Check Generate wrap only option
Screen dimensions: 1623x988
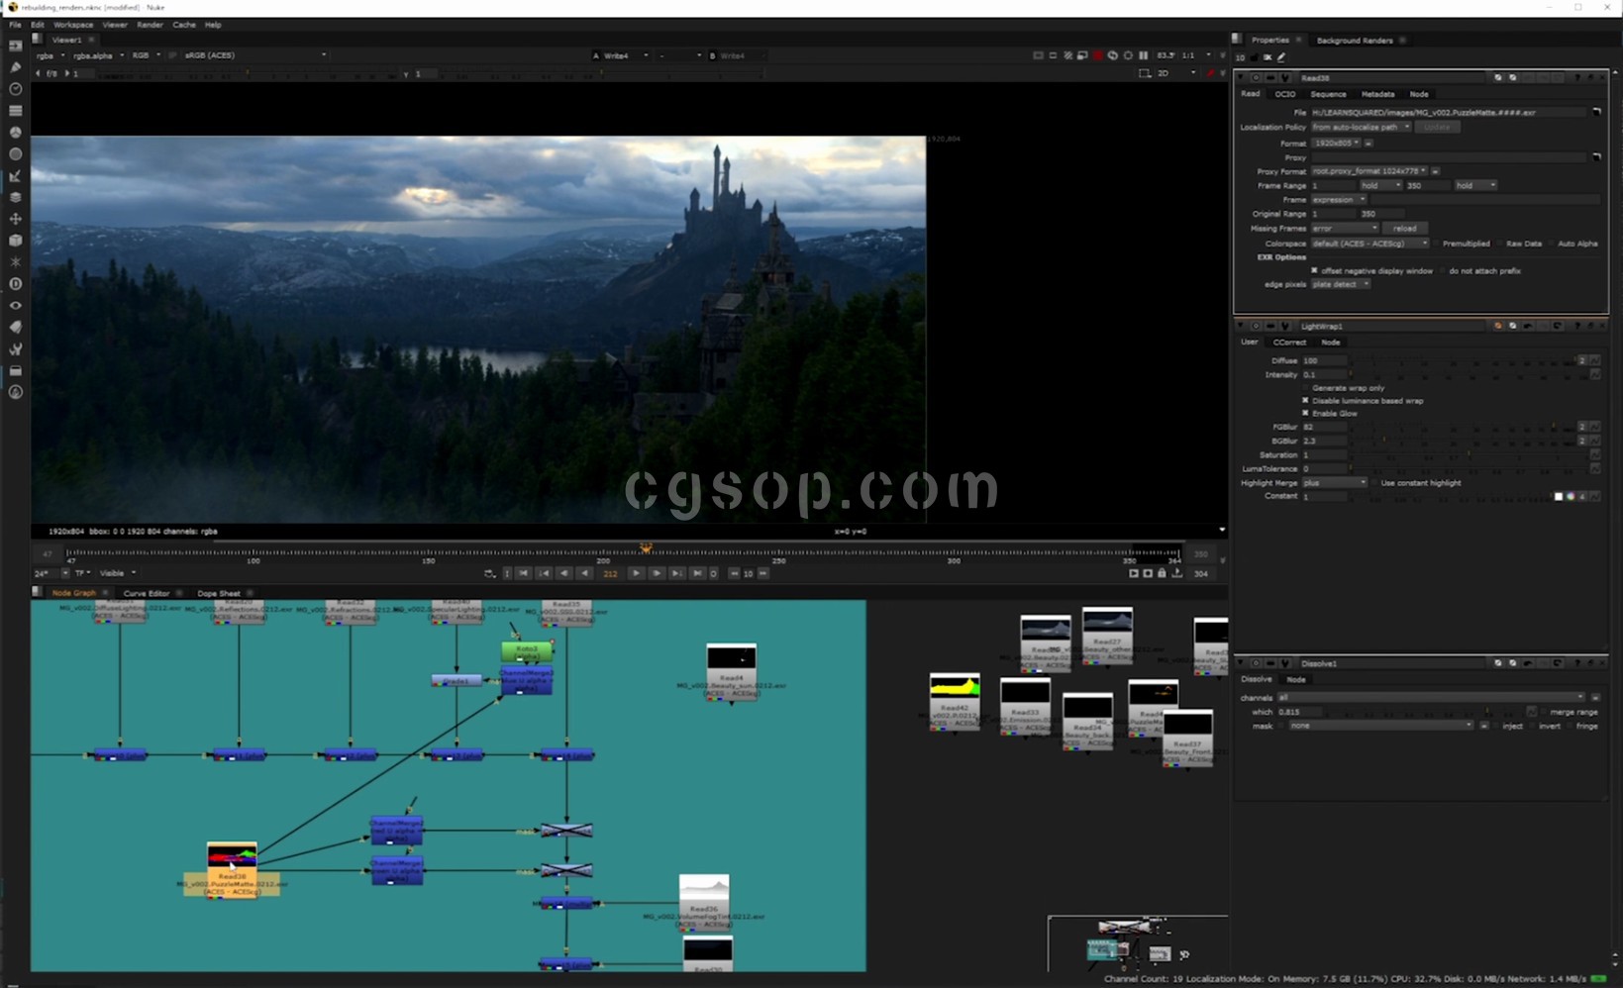click(1306, 388)
